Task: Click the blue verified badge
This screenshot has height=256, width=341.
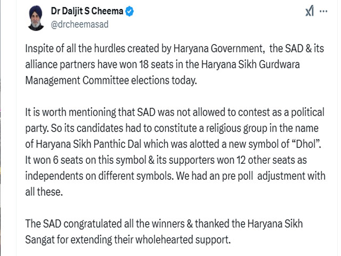Action: pyautogui.click(x=129, y=11)
